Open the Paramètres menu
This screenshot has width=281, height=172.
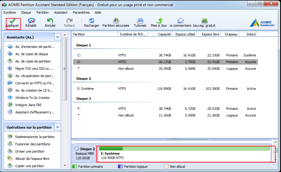click(81, 12)
